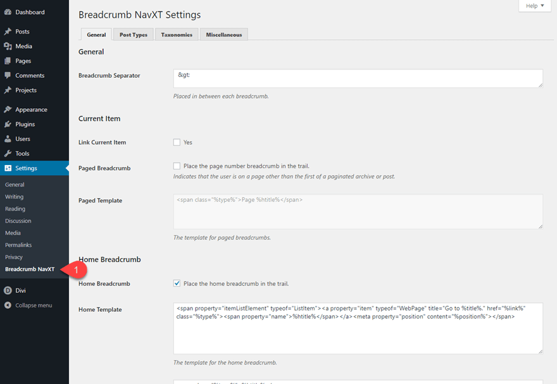Click the Divi logo icon
Viewport: 557px width, 384px height.
click(x=8, y=290)
